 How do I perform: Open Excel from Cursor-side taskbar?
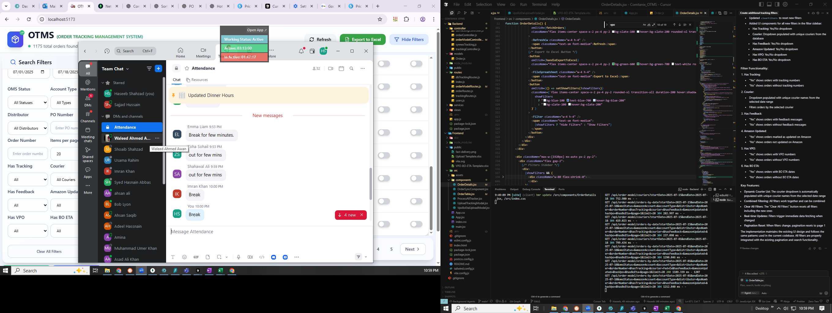(x=667, y=308)
